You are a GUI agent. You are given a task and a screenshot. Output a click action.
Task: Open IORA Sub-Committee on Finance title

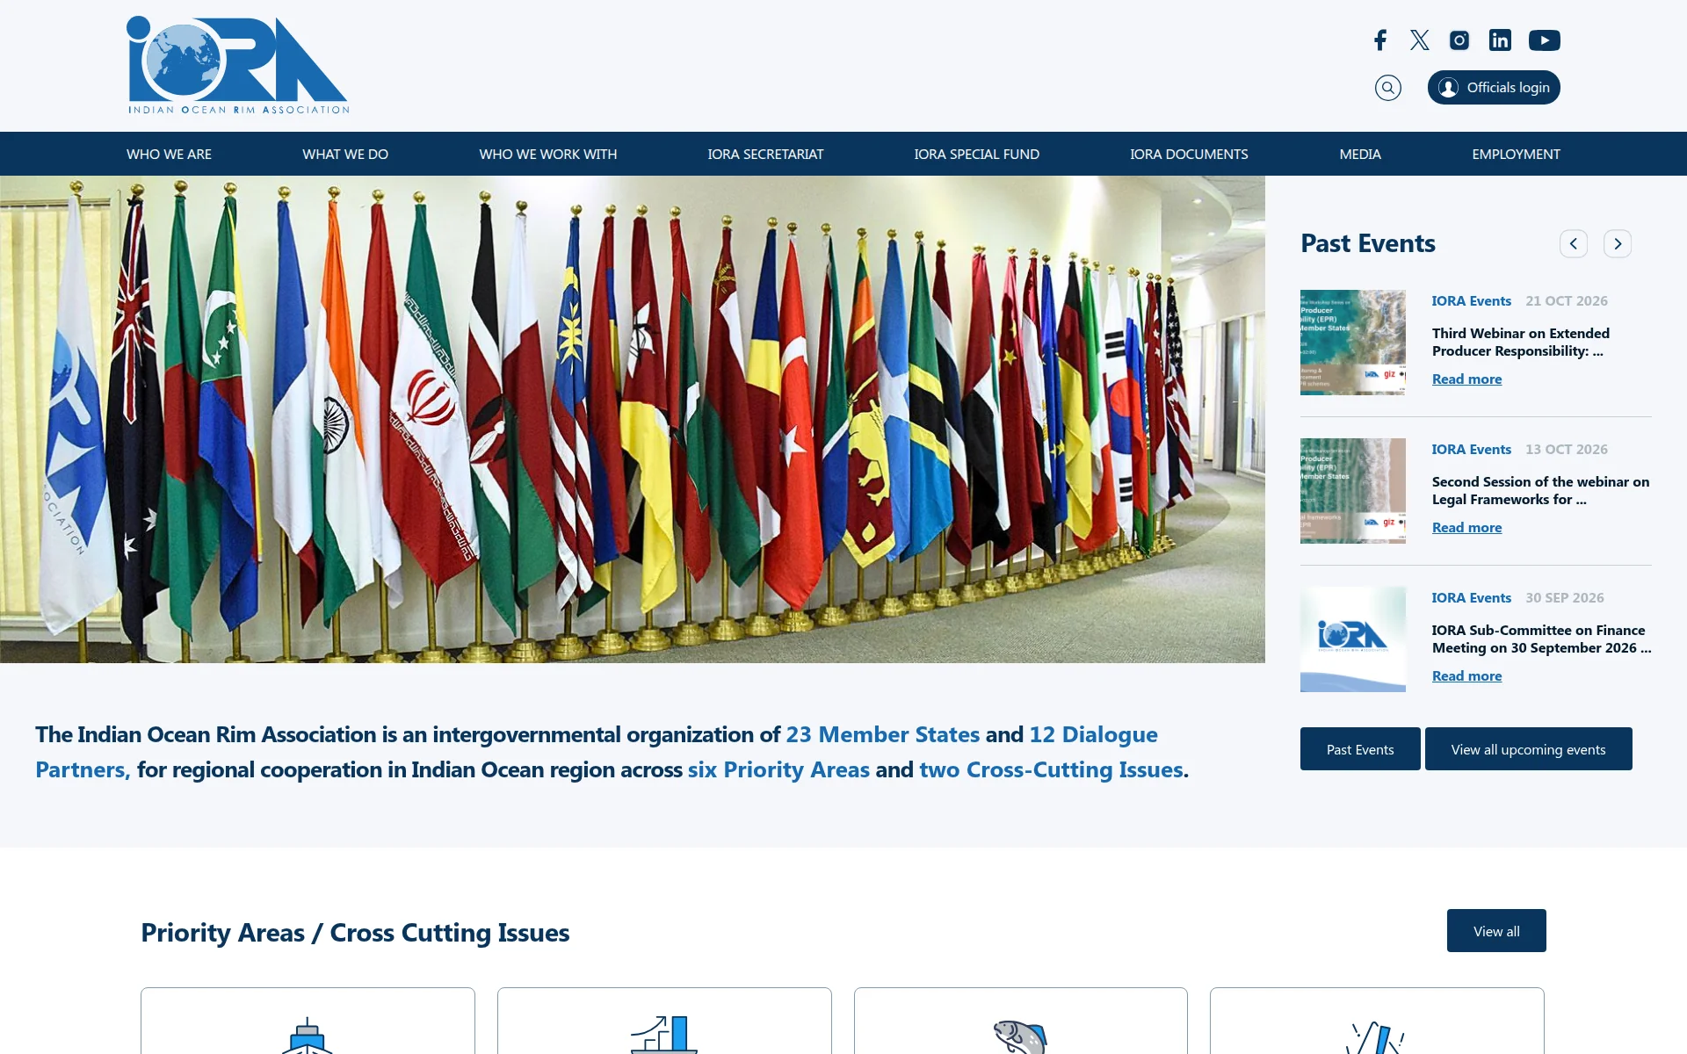click(x=1541, y=639)
